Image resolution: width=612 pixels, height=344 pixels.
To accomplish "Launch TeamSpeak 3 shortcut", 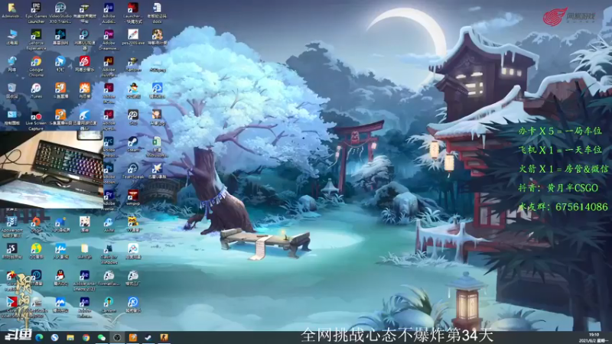I will pyautogui.click(x=132, y=171).
